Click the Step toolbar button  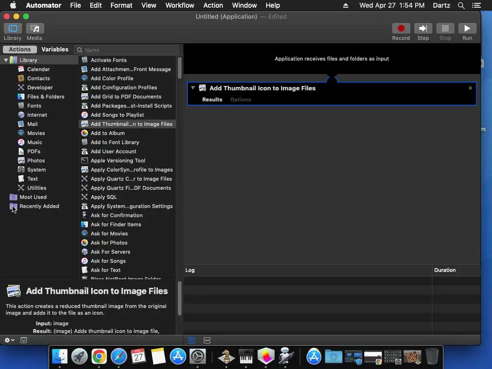(x=423, y=28)
